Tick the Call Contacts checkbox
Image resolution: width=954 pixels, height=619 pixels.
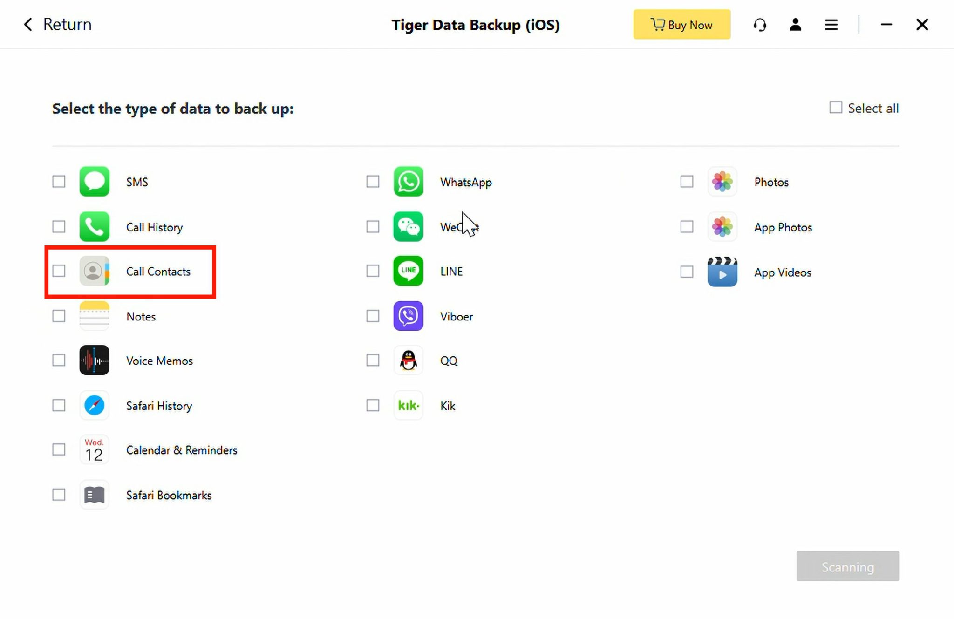click(59, 271)
